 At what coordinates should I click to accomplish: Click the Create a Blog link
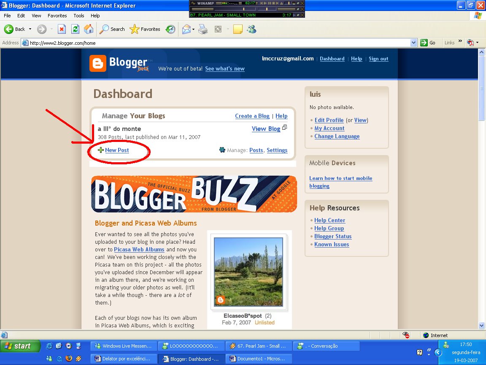(x=252, y=116)
